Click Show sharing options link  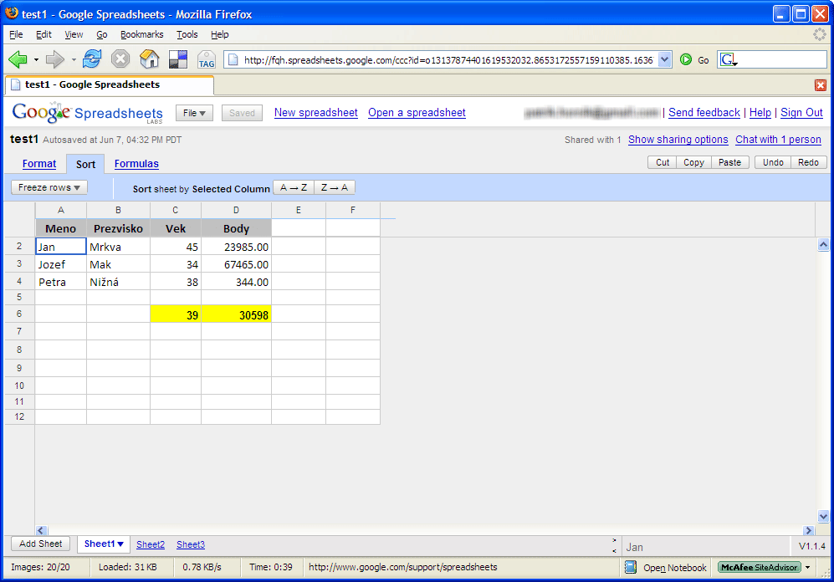click(x=678, y=140)
